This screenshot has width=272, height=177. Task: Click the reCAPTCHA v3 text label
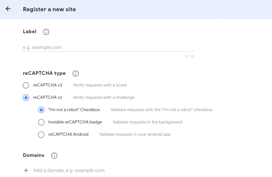click(47, 85)
